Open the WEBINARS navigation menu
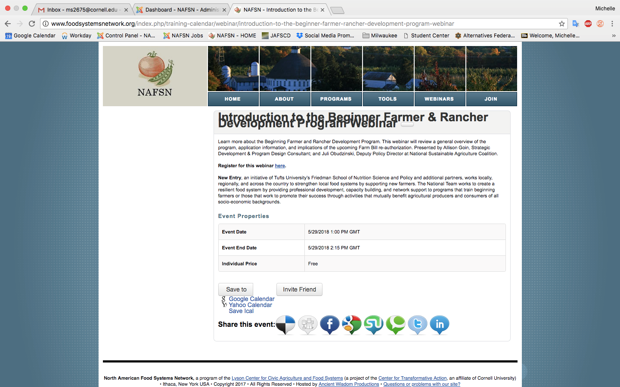620x387 pixels. 440,99
